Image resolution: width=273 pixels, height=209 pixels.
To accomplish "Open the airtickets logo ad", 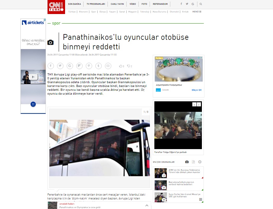I will tap(33, 23).
